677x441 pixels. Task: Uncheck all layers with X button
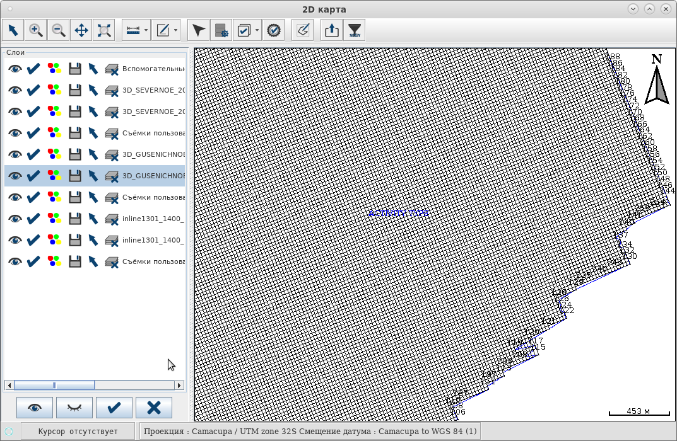click(x=154, y=408)
